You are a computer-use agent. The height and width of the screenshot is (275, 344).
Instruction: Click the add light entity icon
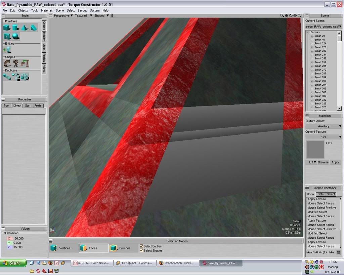pos(7,50)
